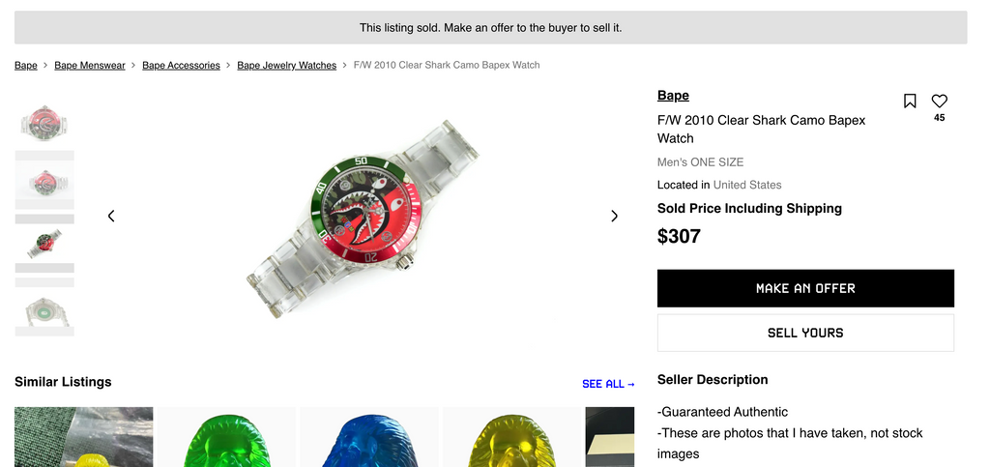Click the main watch product image
The height and width of the screenshot is (467, 990).
point(364,217)
